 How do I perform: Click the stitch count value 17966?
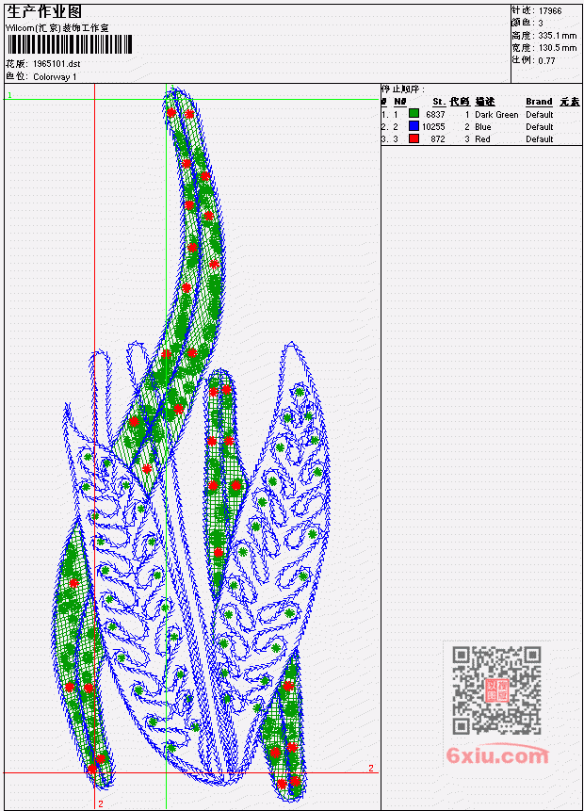[550, 10]
